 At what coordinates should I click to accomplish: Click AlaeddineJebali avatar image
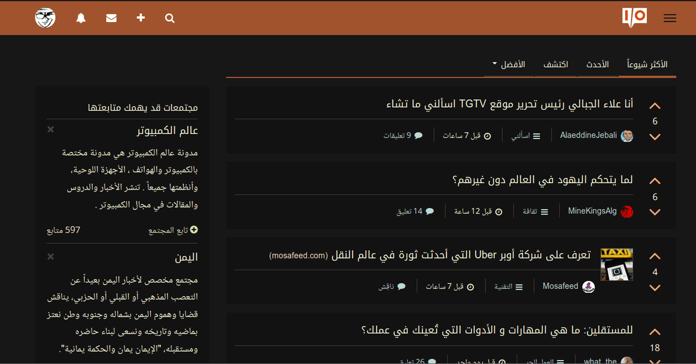pyautogui.click(x=627, y=136)
